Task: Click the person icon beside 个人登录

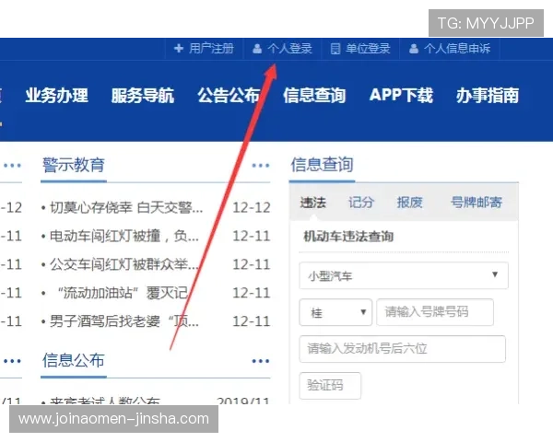Action: coord(257,49)
